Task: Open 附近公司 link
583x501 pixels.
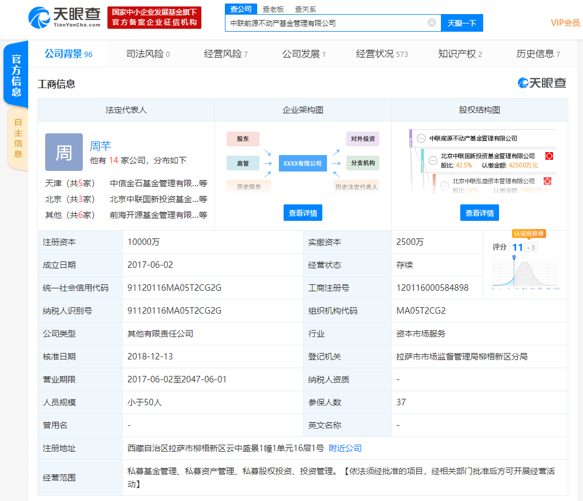Action: click(x=345, y=448)
